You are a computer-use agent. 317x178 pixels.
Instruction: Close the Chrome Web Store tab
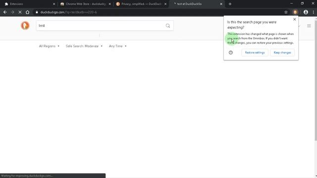point(110,4)
